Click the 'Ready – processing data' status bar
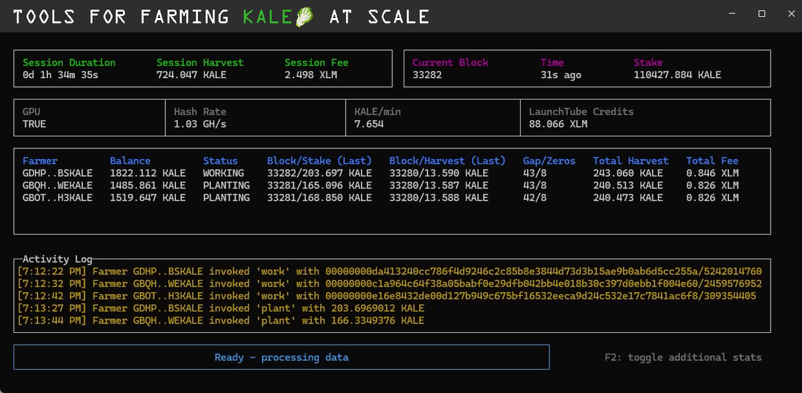 pos(281,358)
